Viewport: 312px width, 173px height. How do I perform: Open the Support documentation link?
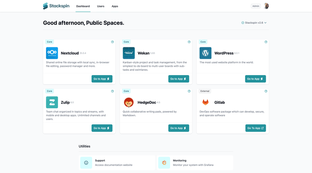(117, 163)
